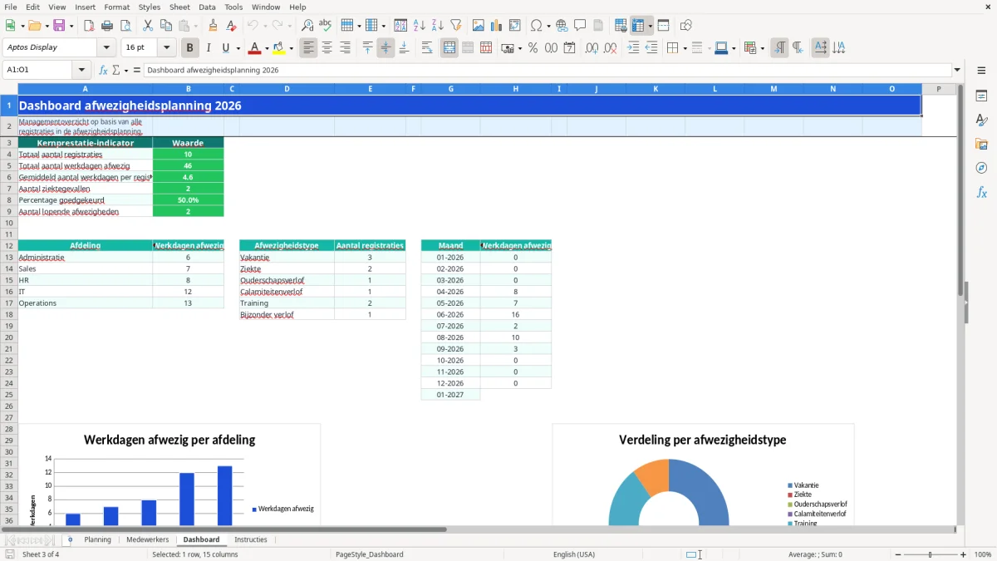Export directly as PDF
Screen dimensions: 997x561
pyautogui.click(x=89, y=26)
